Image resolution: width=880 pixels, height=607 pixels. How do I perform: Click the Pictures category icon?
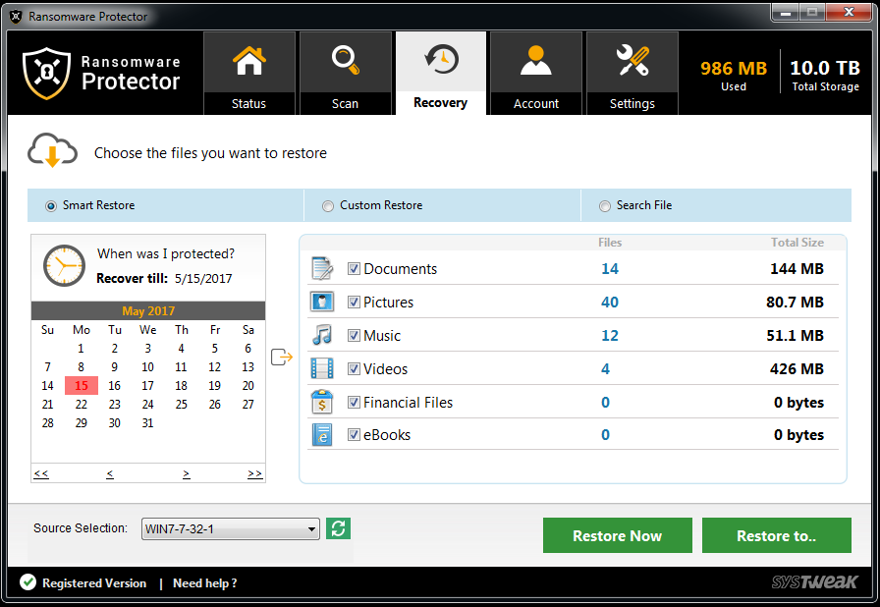click(322, 302)
